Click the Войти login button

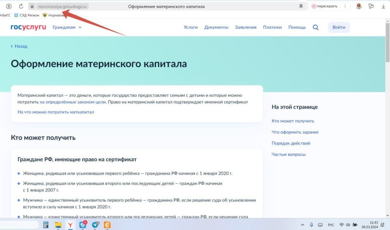pos(339,27)
